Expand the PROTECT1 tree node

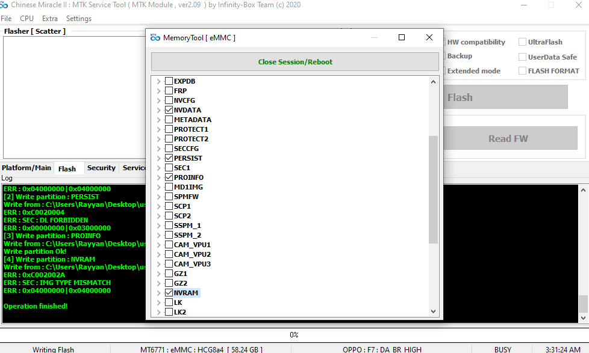(158, 129)
